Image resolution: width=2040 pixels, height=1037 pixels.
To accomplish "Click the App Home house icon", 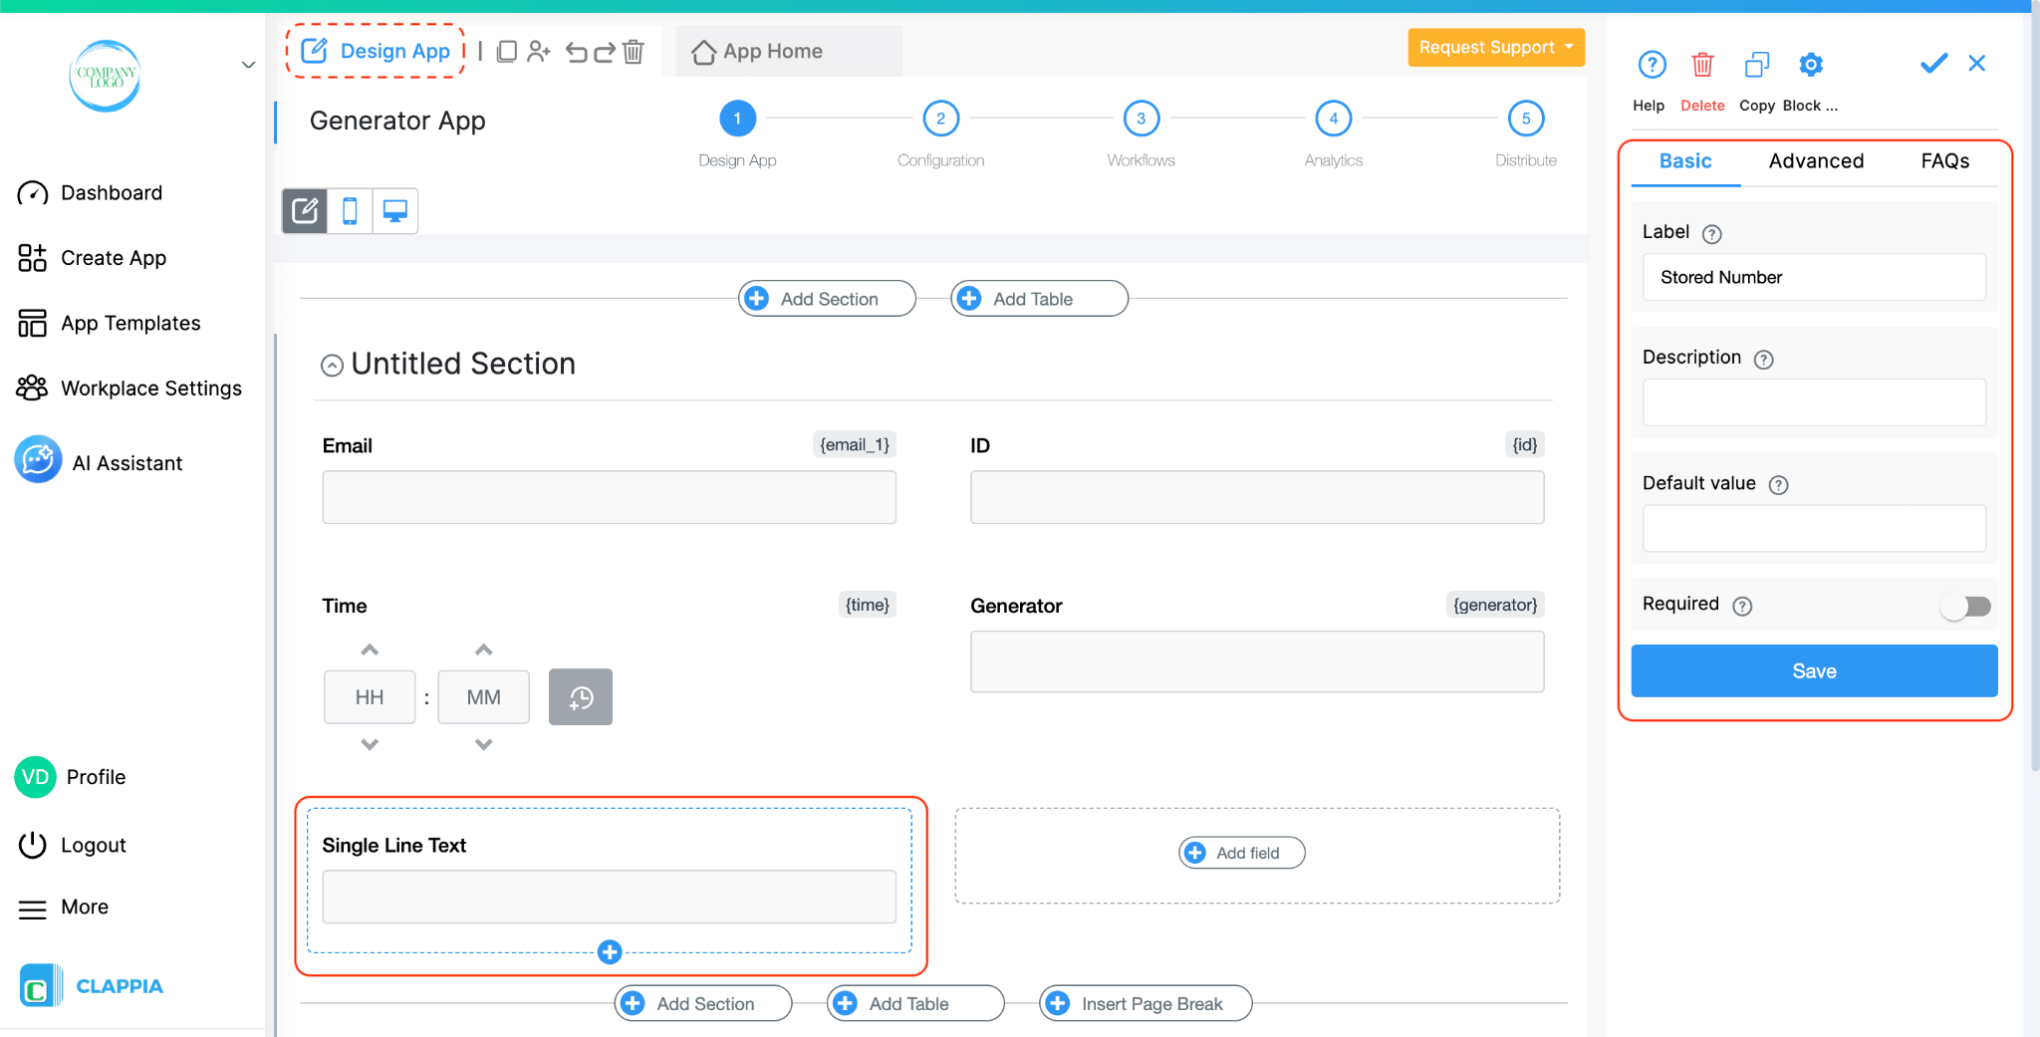I will pyautogui.click(x=703, y=52).
